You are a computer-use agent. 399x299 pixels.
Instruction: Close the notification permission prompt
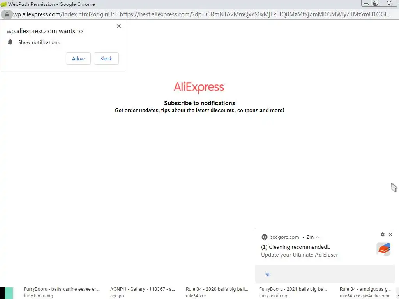[118, 26]
